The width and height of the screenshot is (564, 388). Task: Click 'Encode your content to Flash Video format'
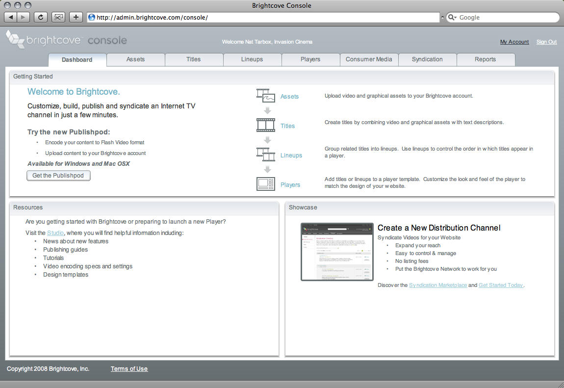(x=95, y=142)
